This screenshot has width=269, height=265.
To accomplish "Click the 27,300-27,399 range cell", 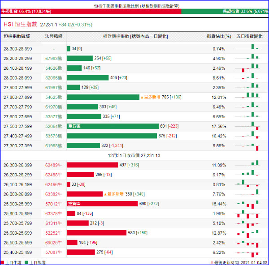I will click(x=18, y=146).
